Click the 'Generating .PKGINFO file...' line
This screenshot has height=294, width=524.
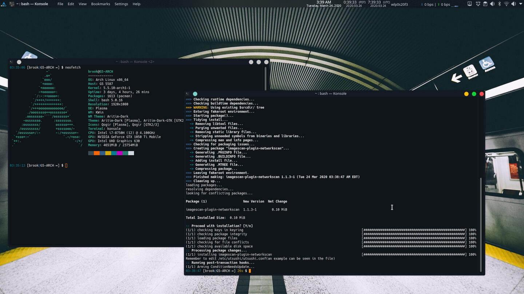(x=218, y=152)
